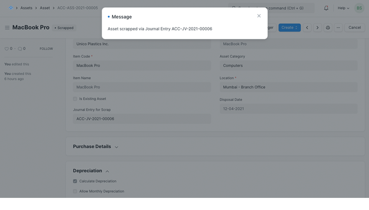
Task: Toggle the sidebar hamburger menu
Action: (7, 28)
